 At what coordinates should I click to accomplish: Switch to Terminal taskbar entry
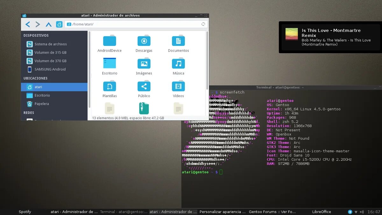pos(124,212)
